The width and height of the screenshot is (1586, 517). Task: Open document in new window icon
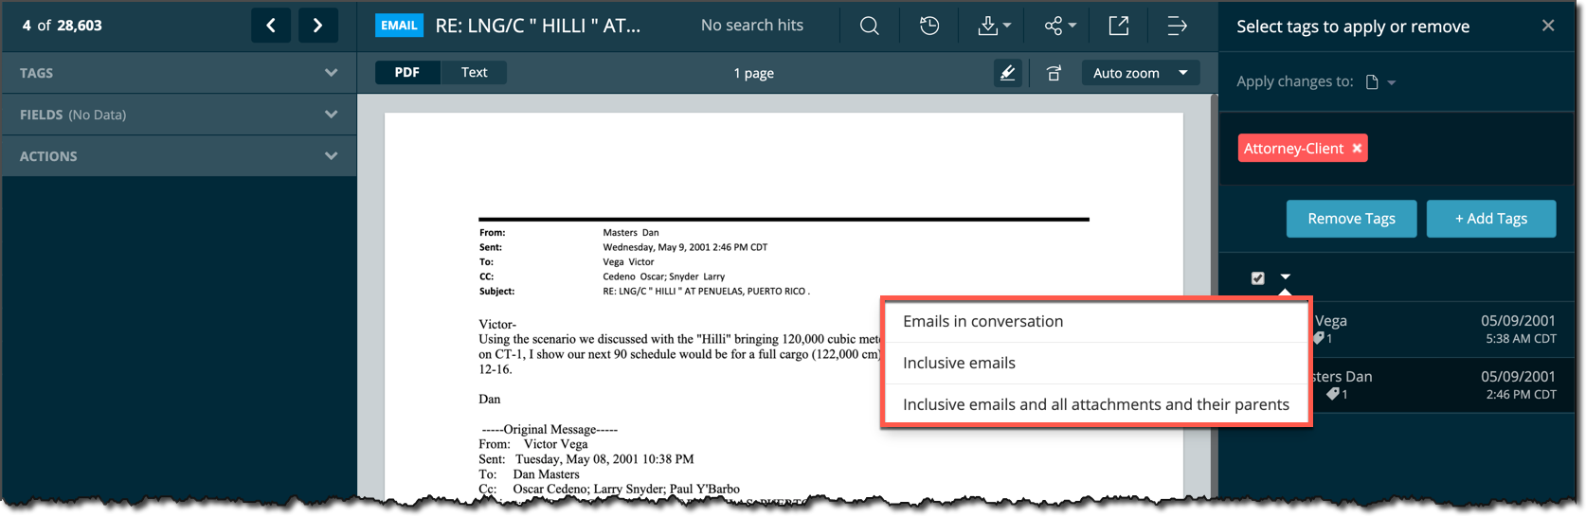1119,26
